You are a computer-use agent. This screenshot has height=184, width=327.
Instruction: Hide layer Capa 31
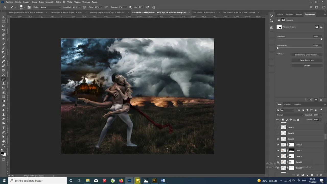coord(278,139)
